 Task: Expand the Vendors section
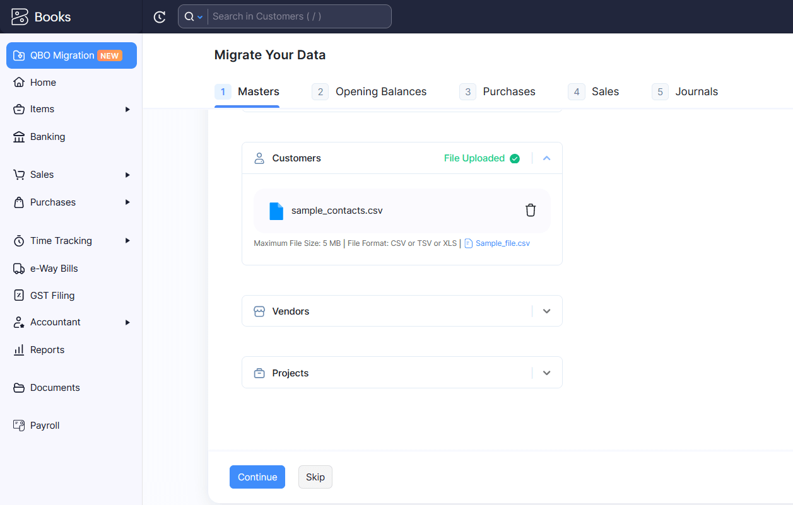[x=546, y=311]
